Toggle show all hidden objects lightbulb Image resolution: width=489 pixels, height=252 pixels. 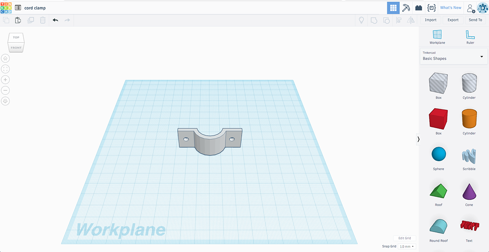coord(361,20)
